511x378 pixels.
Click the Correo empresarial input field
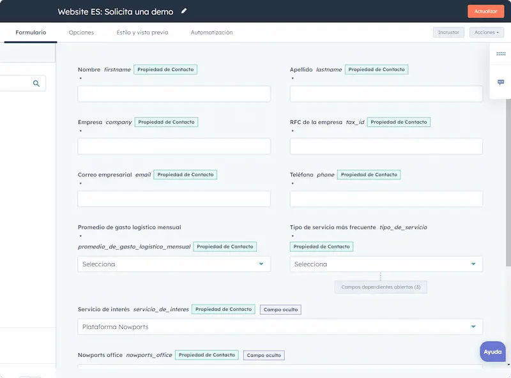tap(174, 199)
